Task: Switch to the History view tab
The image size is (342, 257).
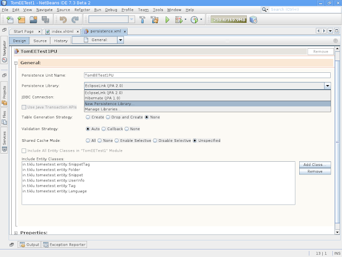Action: [x=60, y=41]
